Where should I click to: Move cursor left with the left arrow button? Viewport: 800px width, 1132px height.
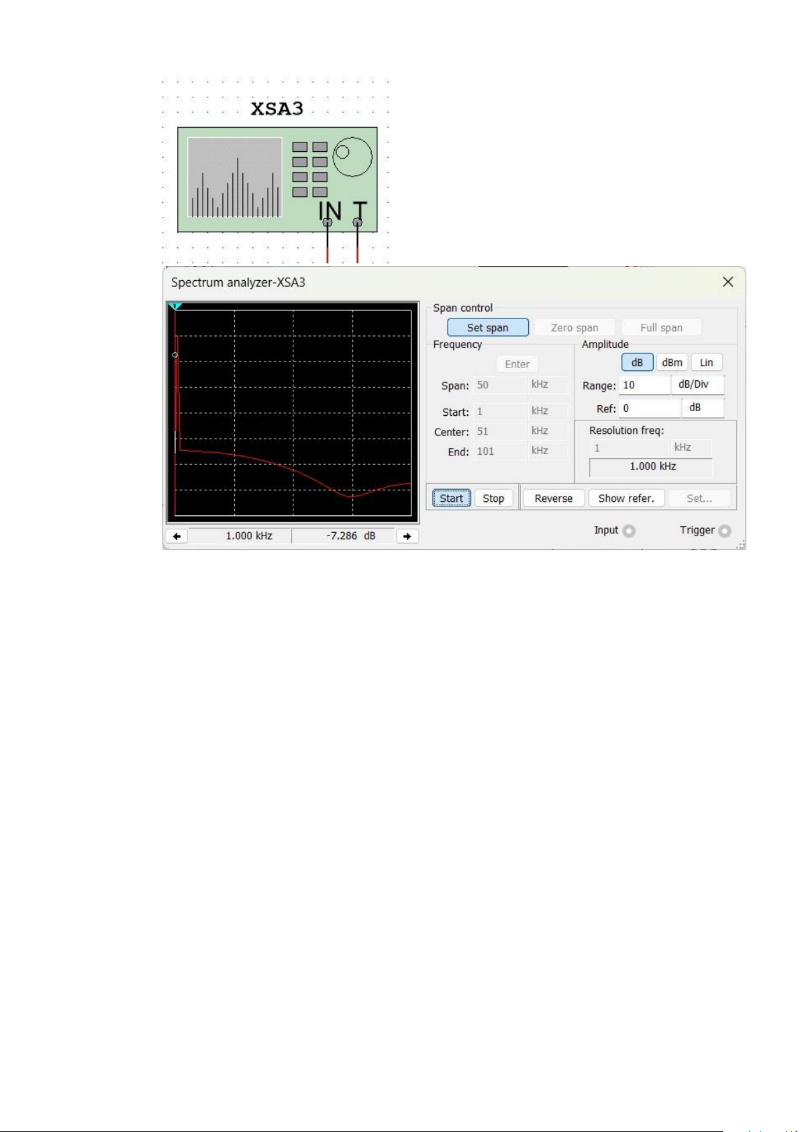(177, 536)
